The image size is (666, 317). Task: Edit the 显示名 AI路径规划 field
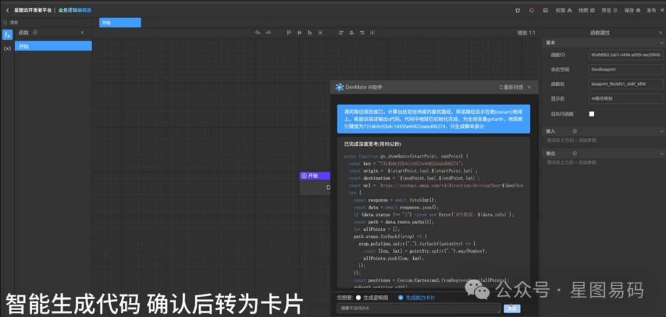(x=626, y=98)
